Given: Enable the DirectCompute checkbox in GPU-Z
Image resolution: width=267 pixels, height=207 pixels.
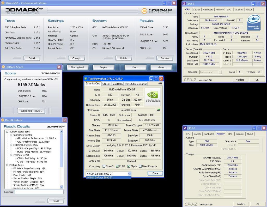Looking at the screenshot, I should tap(141, 166).
